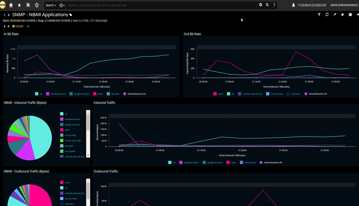Click the plus icon to add

[342, 15]
